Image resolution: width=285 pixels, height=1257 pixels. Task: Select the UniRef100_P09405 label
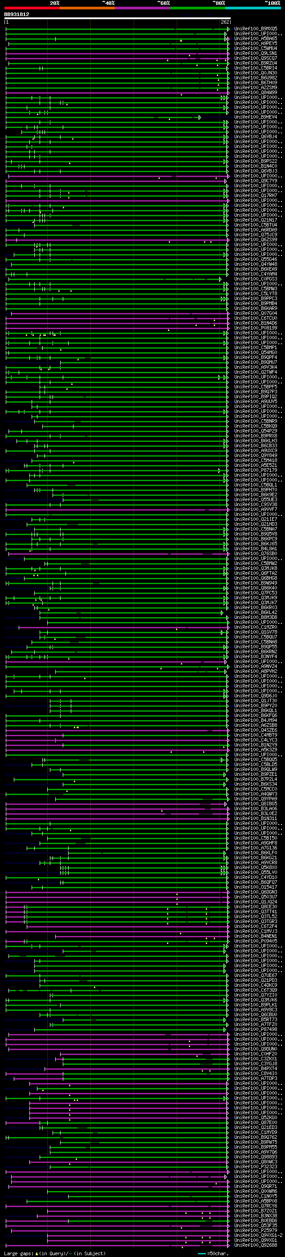[x=256, y=941]
